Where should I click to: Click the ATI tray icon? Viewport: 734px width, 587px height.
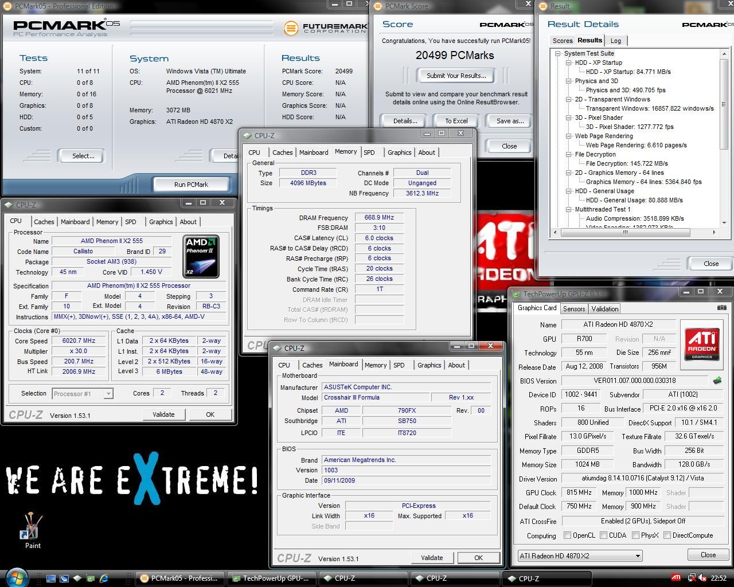point(676,578)
